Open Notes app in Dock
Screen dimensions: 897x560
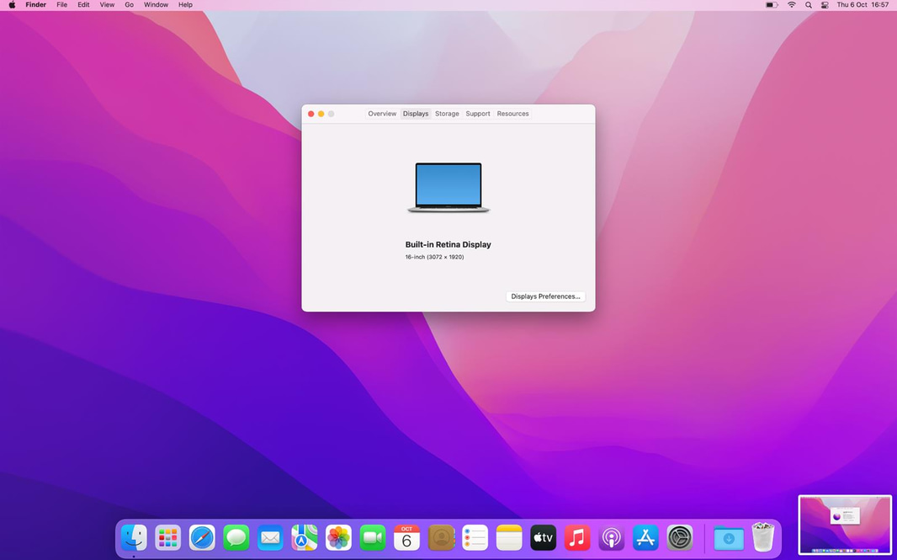tap(509, 537)
